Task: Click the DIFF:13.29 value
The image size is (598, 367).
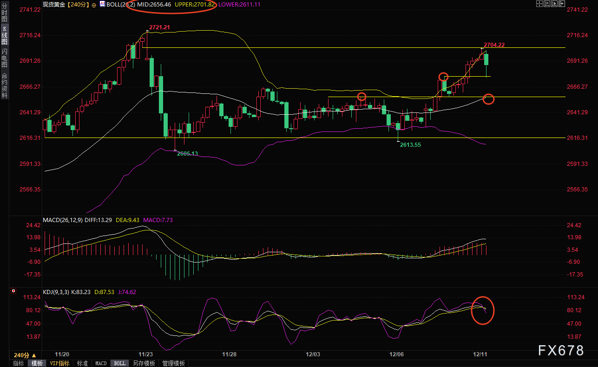Action: 99,220
